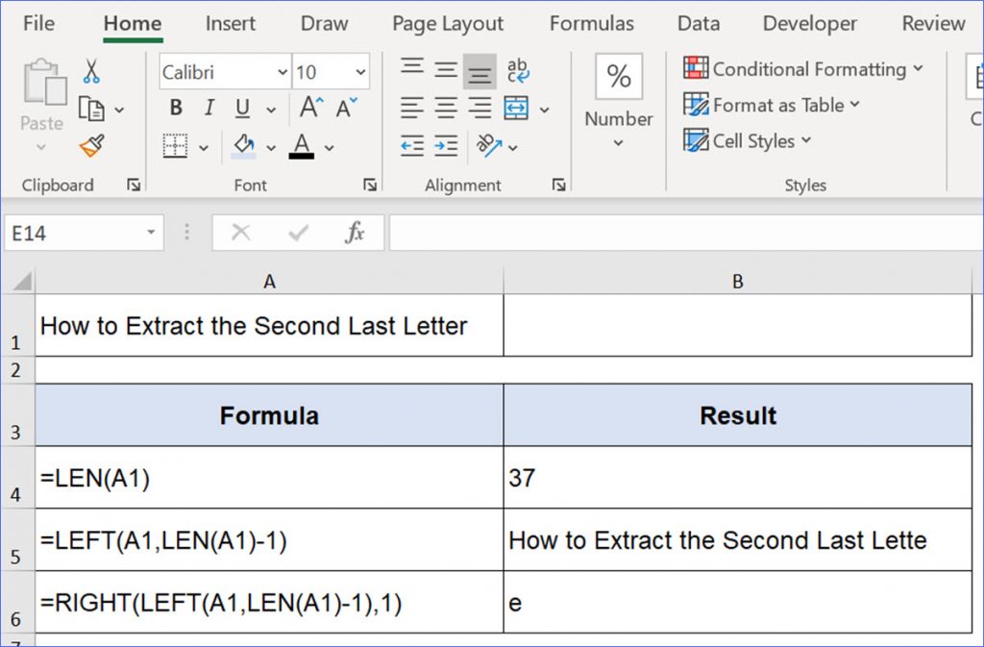Toggle Underline formatting

click(x=240, y=108)
